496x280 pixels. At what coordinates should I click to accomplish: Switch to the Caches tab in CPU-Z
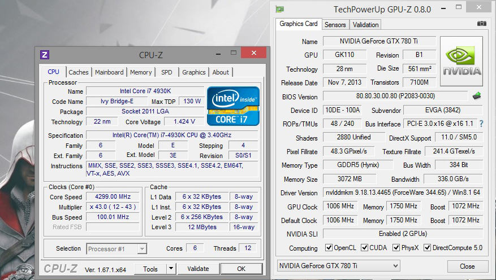point(79,72)
